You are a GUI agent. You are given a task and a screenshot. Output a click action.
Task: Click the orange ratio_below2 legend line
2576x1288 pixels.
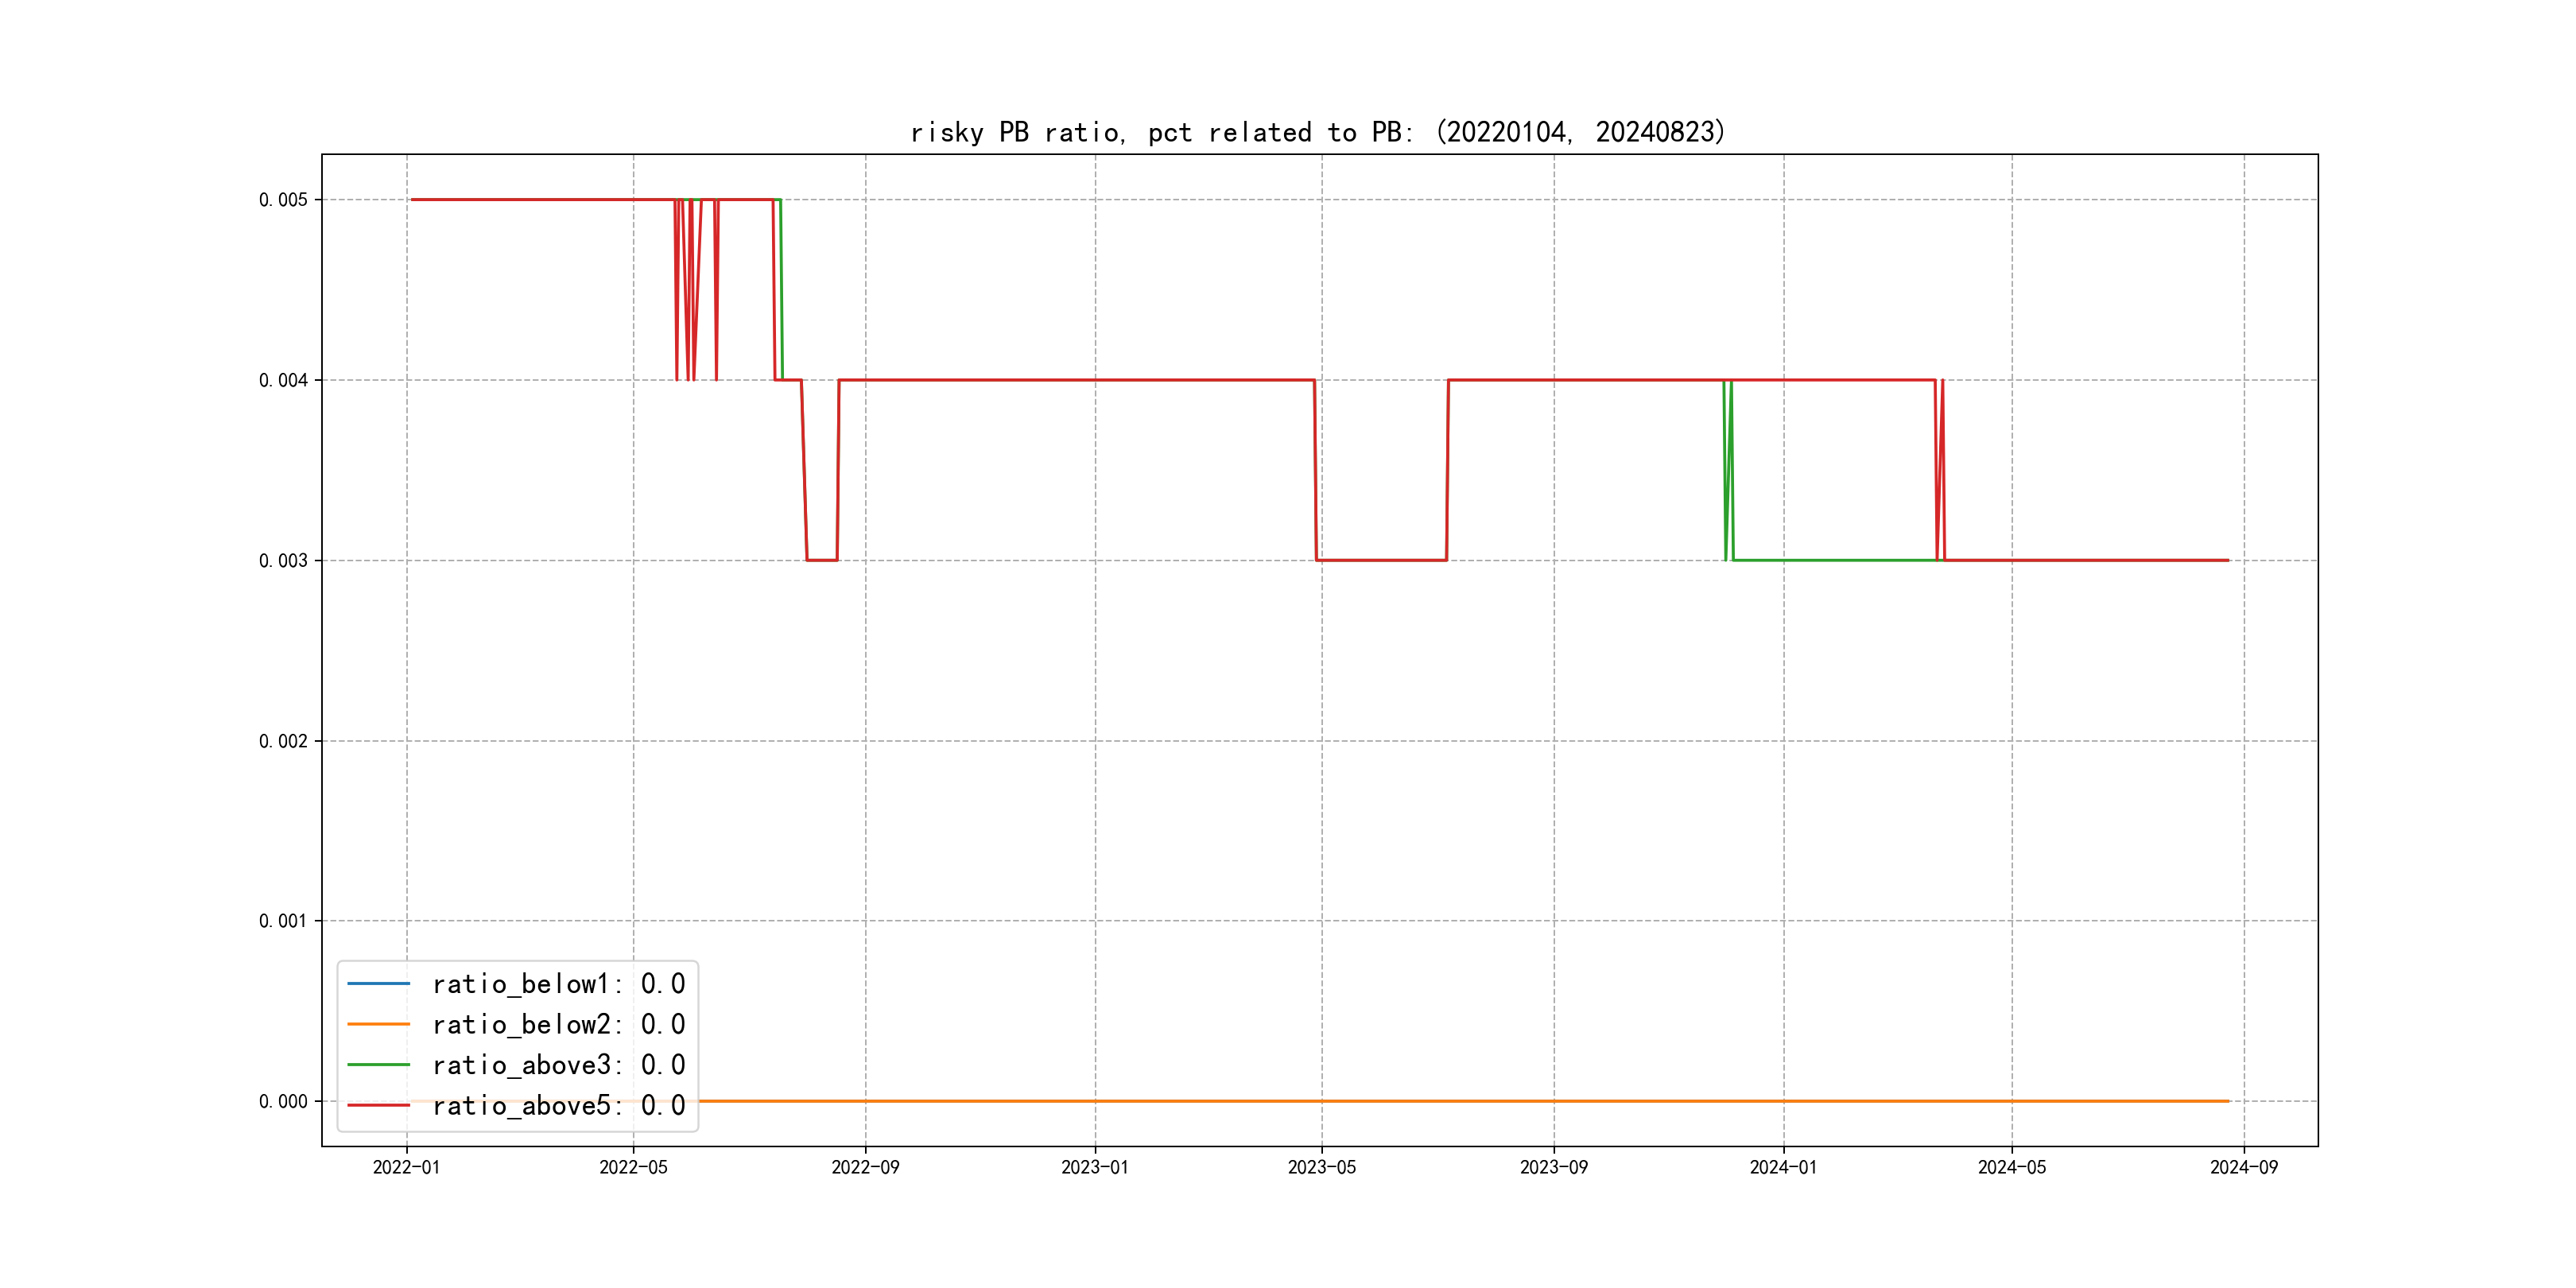(378, 1024)
